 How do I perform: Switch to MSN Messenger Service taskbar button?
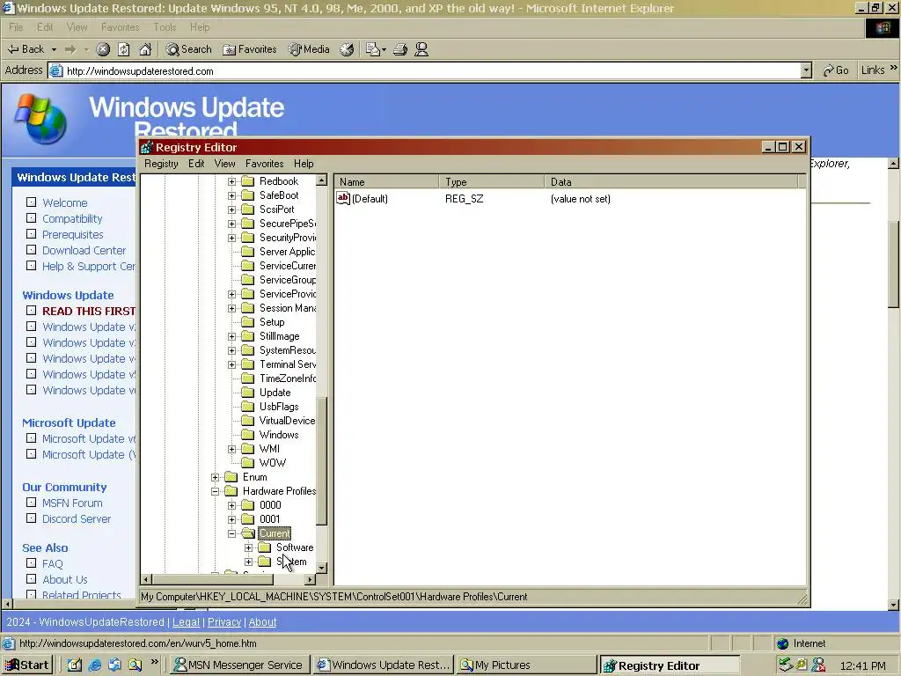click(x=240, y=665)
